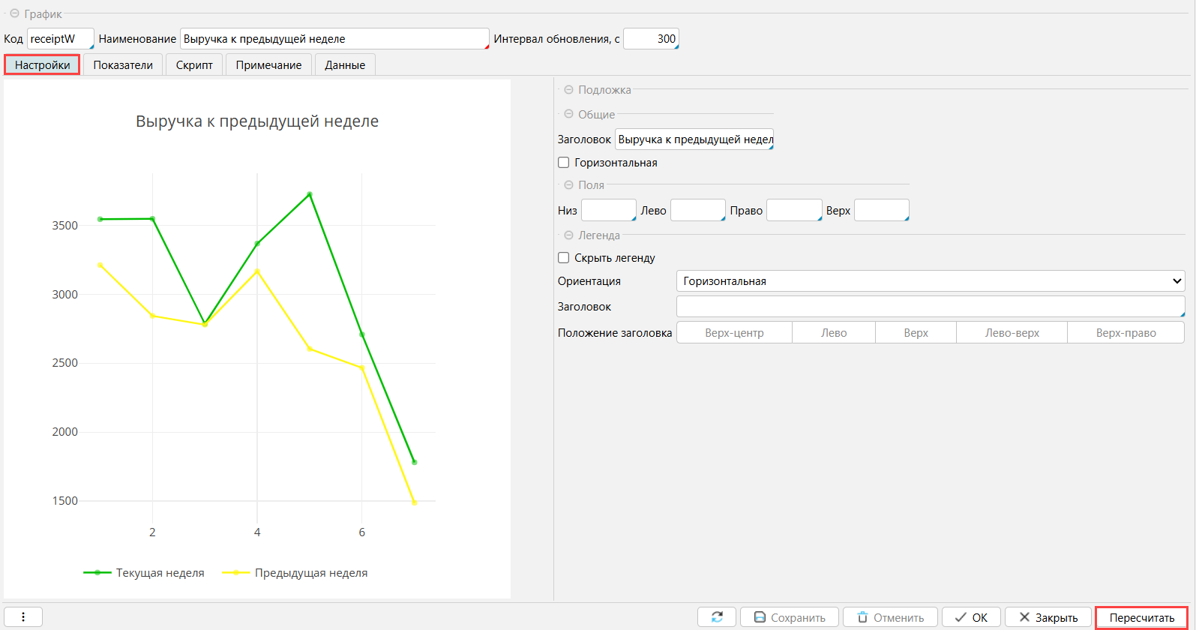
Task: Click the Close button with X icon
Action: pyautogui.click(x=1048, y=617)
